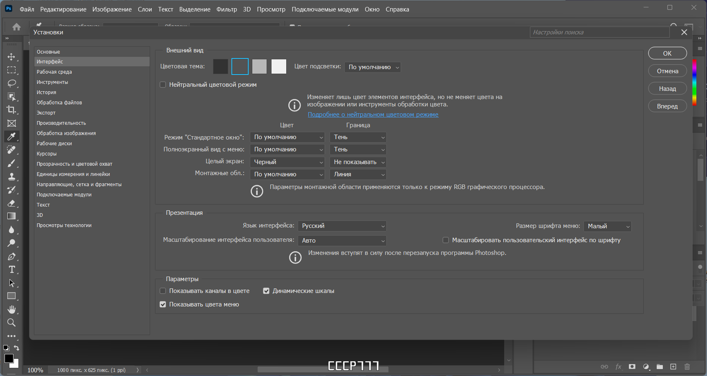Open link Подробнее о нейтральном цветовом режиме

(373, 115)
